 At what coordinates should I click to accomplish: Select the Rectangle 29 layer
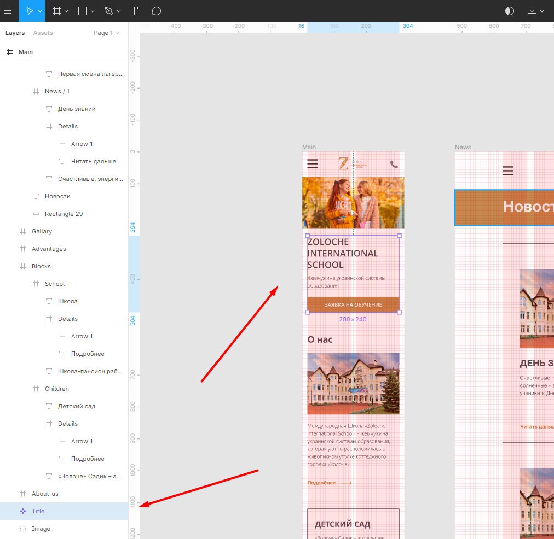pos(64,214)
